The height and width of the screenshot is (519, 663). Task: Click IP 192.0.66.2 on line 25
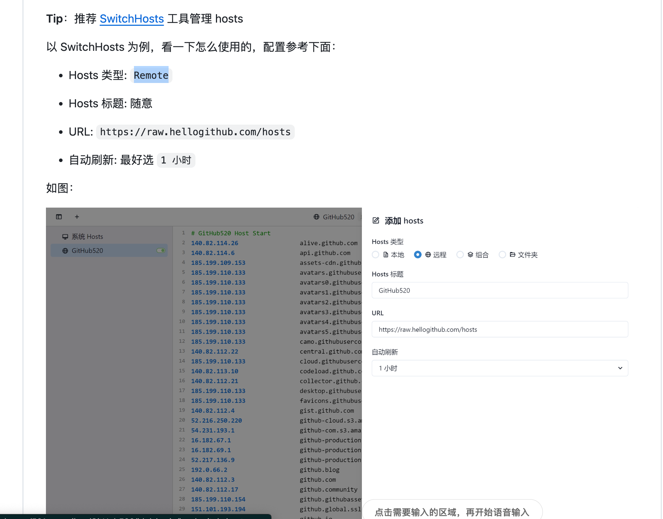(209, 470)
